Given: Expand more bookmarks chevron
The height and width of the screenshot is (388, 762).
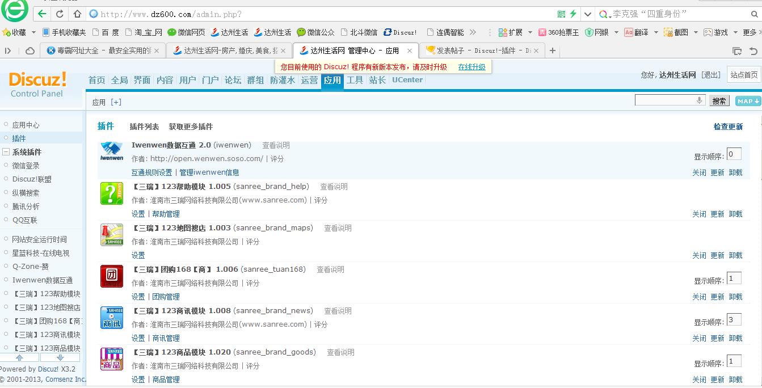Looking at the screenshot, I should [473, 32].
